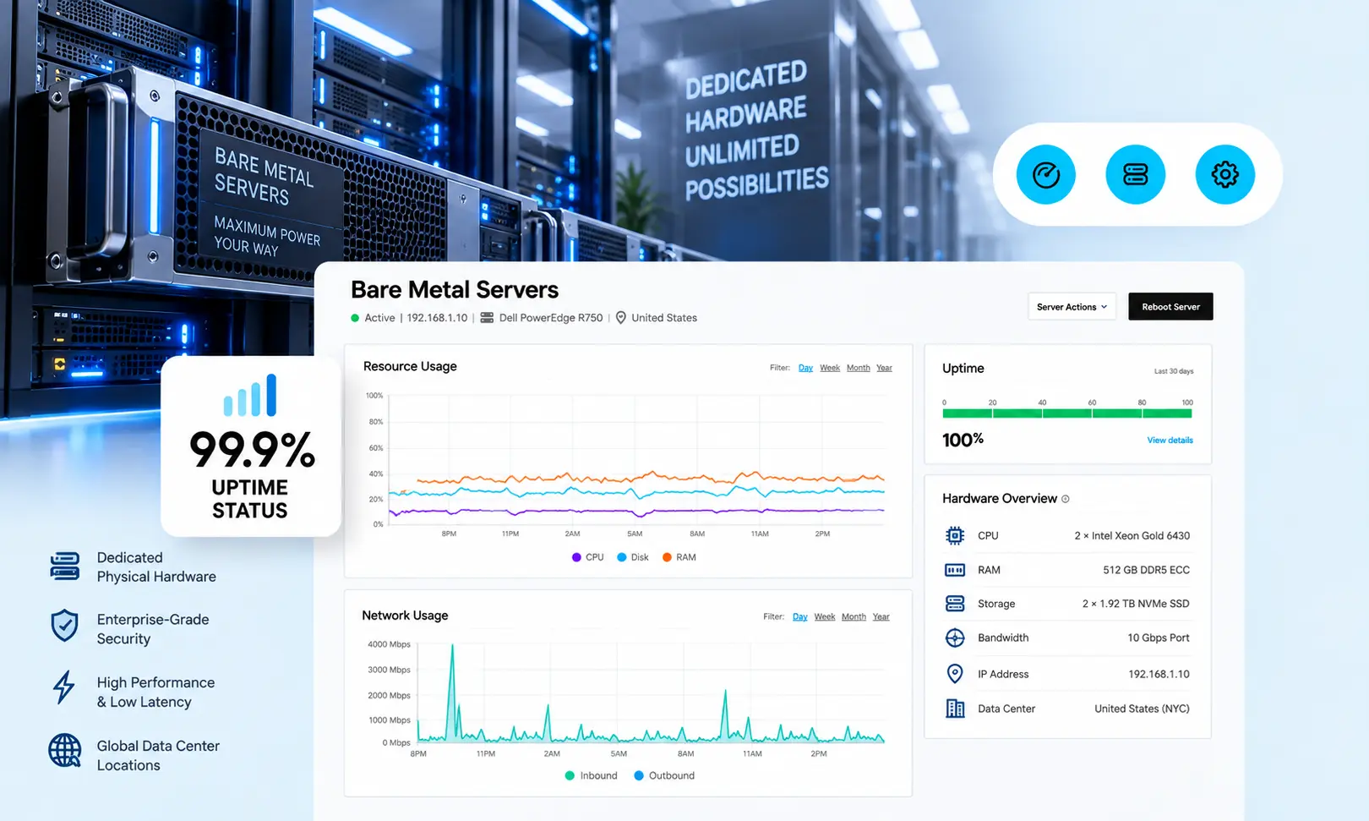This screenshot has width=1369, height=821.
Task: Select Day filter in Network Usage
Action: [x=800, y=617]
